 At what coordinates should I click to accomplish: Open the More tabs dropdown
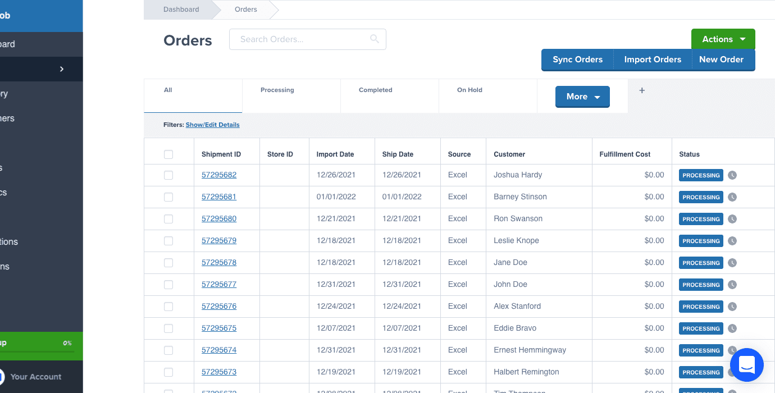pyautogui.click(x=582, y=96)
